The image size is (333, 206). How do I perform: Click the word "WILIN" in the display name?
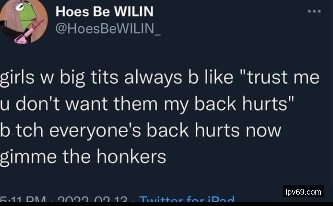(134, 11)
